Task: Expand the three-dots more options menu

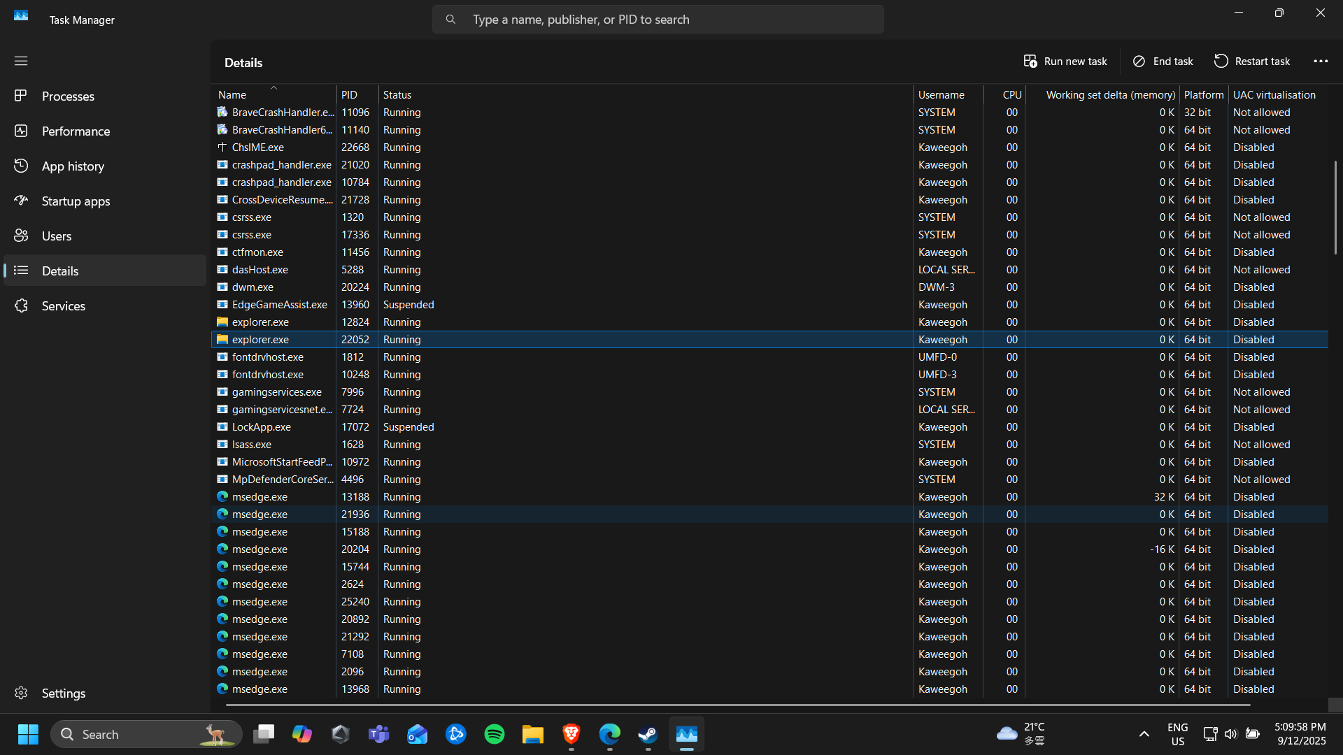Action: (x=1320, y=62)
